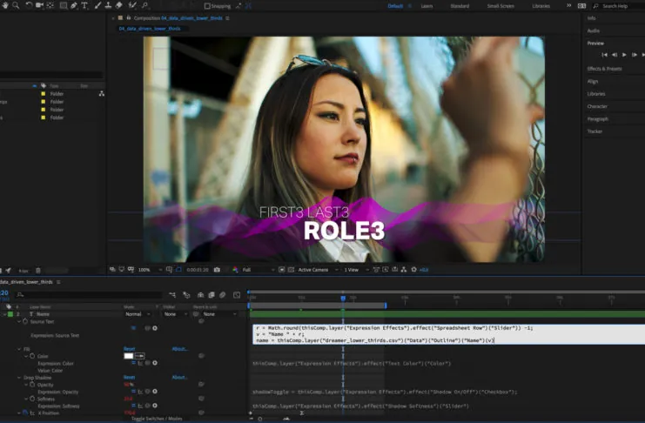This screenshot has height=423, width=645.
Task: Click the snapshot camera icon in the viewer
Action: [217, 270]
